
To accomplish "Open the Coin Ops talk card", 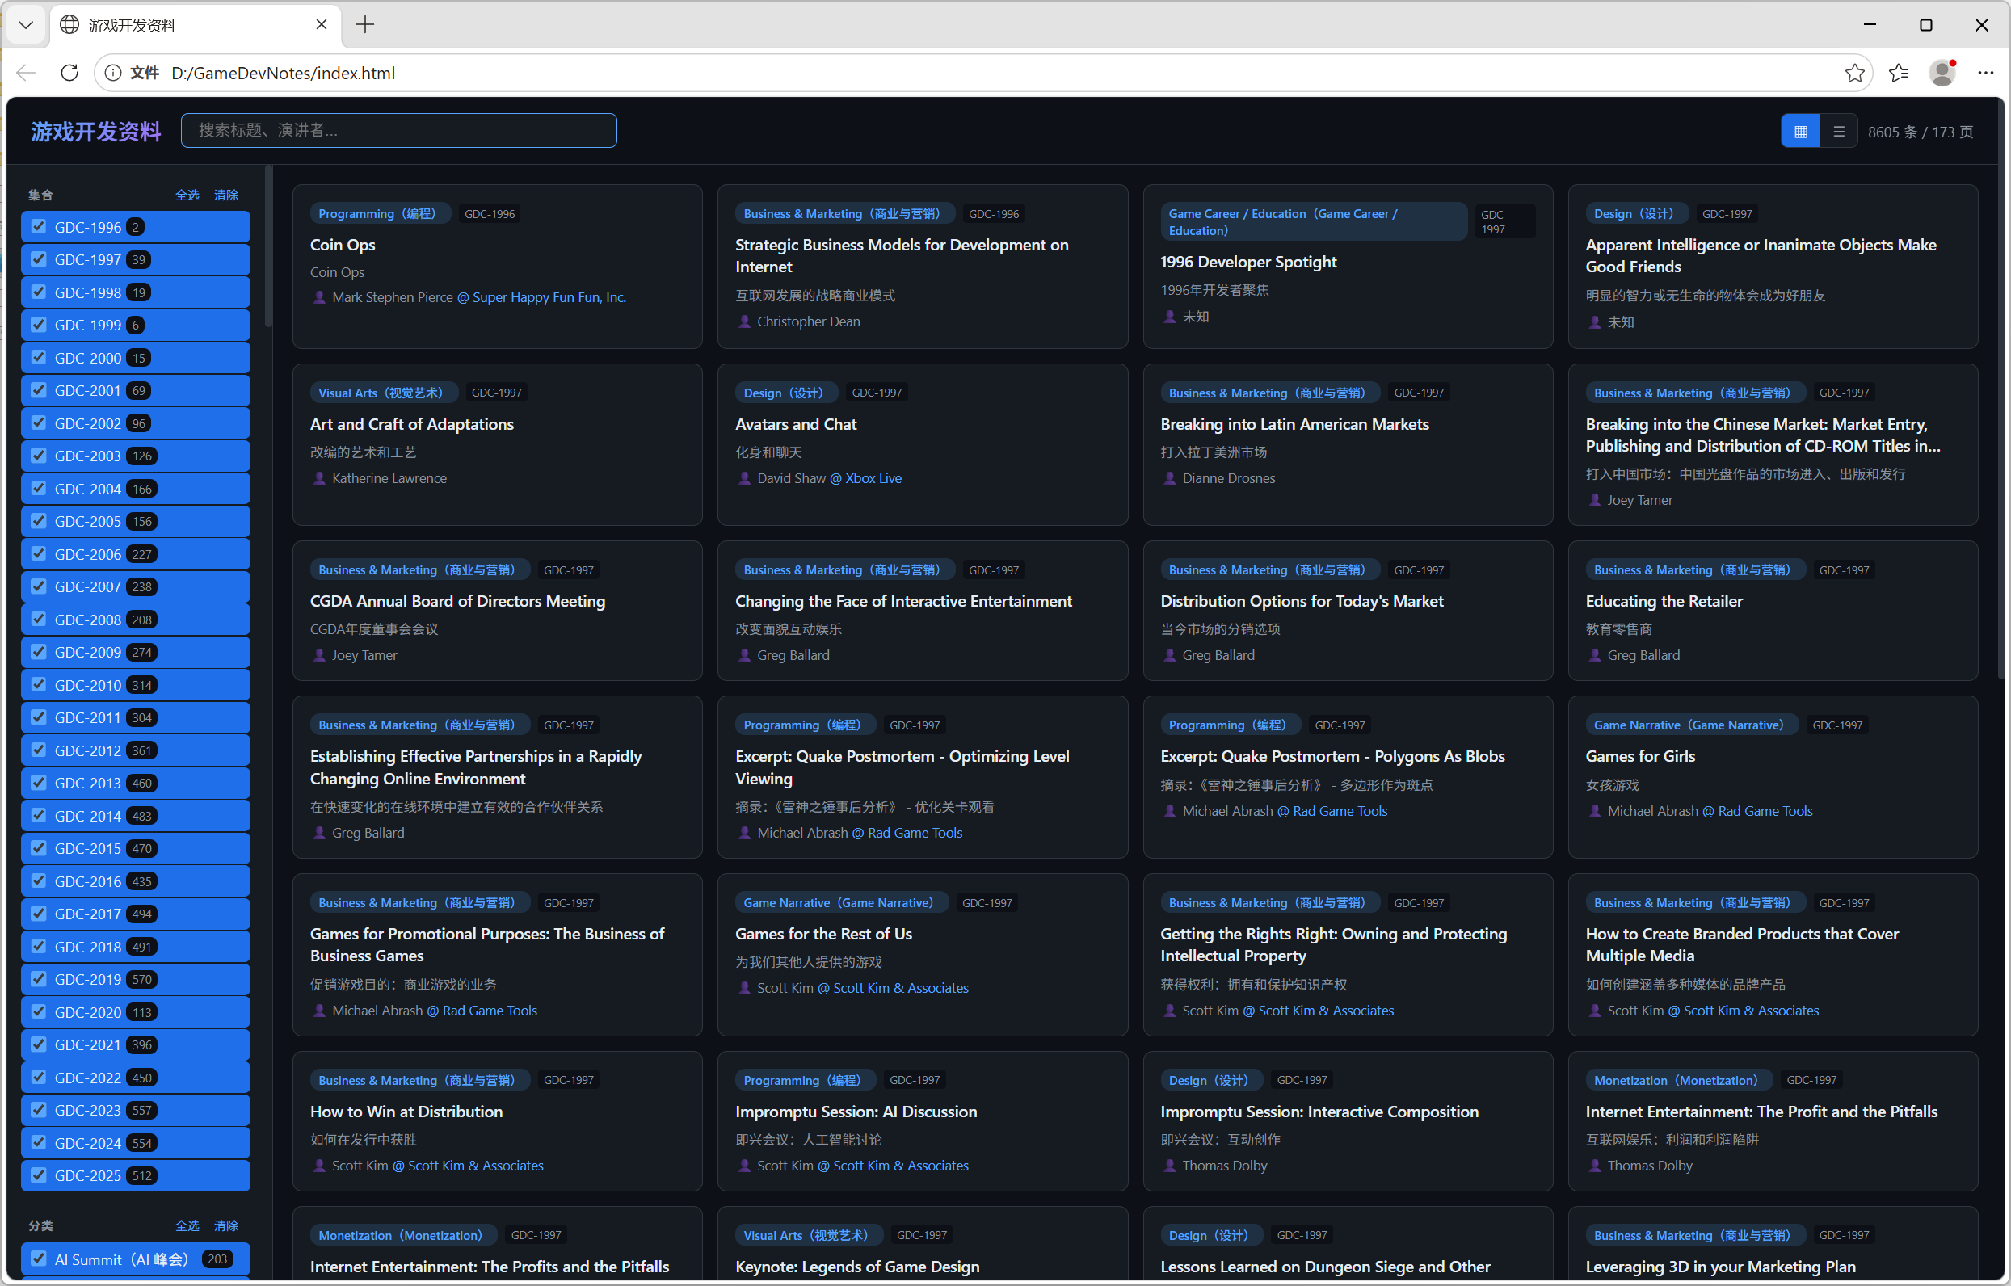I will pos(343,245).
